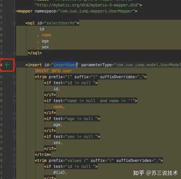Collapse the mapper namespace element fold marker

(x=14, y=11)
